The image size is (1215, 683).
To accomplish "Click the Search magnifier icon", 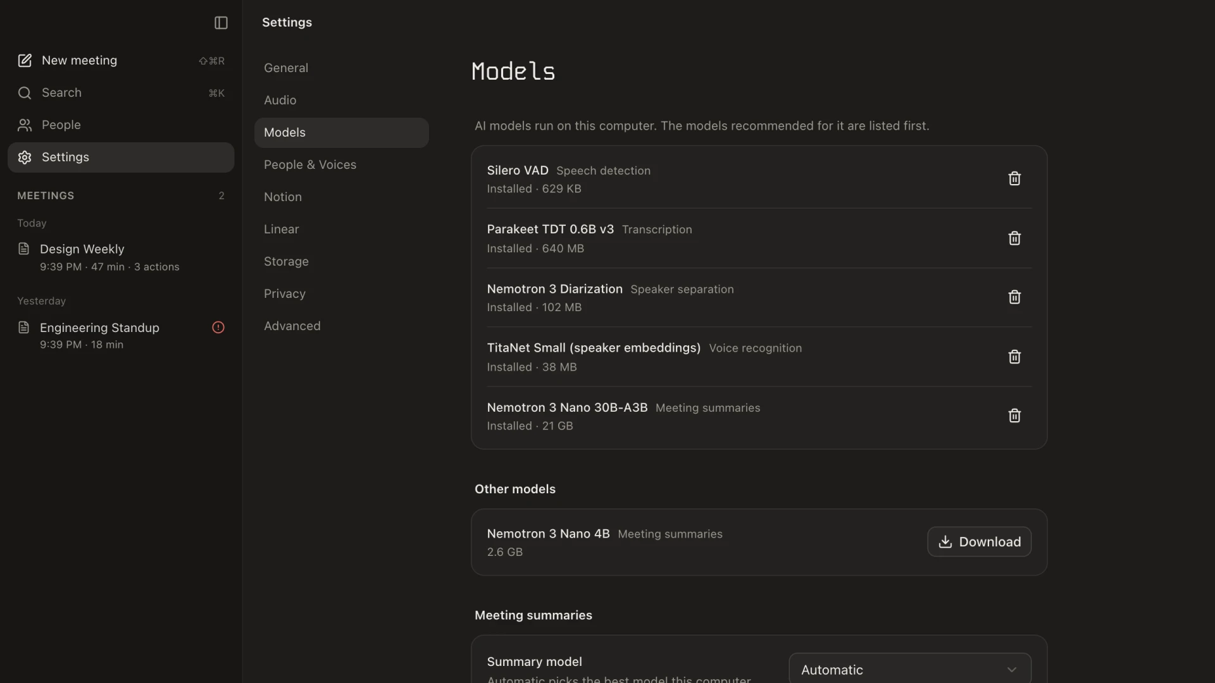I will tap(25, 93).
